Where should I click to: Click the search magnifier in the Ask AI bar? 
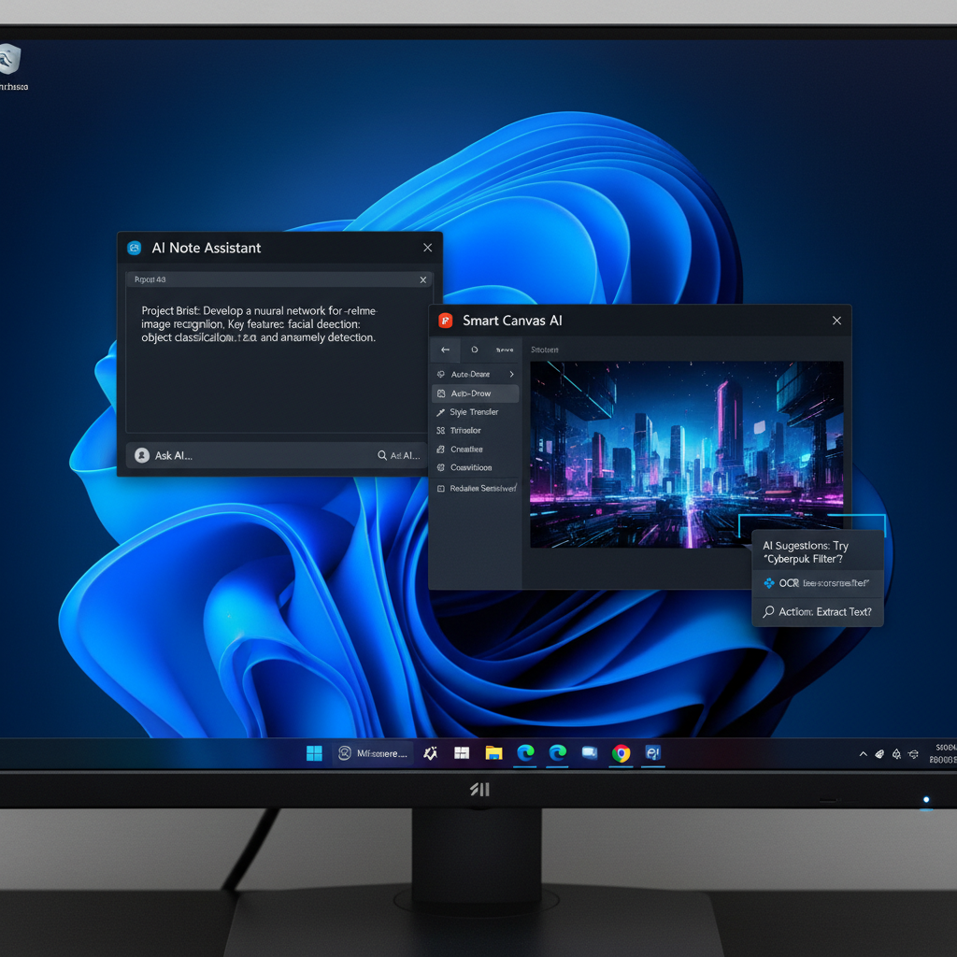pos(382,455)
